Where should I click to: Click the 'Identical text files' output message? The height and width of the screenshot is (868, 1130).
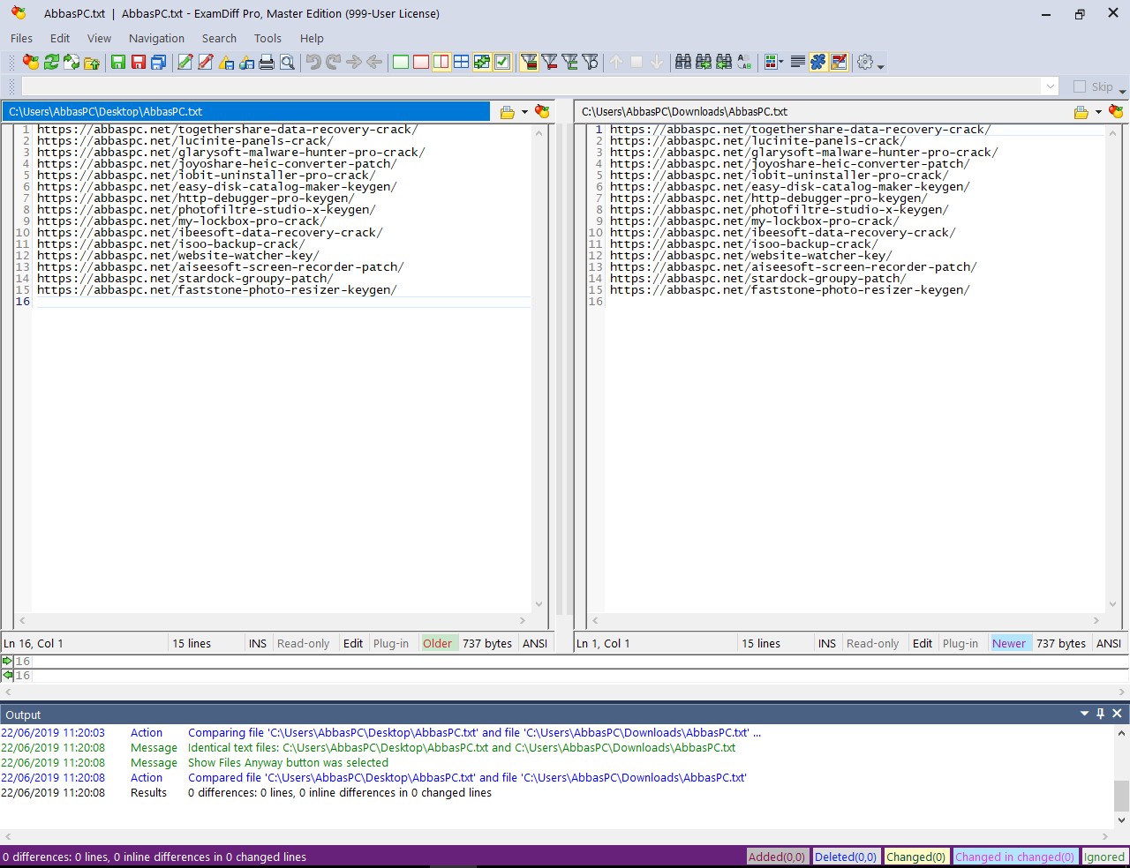[461, 747]
